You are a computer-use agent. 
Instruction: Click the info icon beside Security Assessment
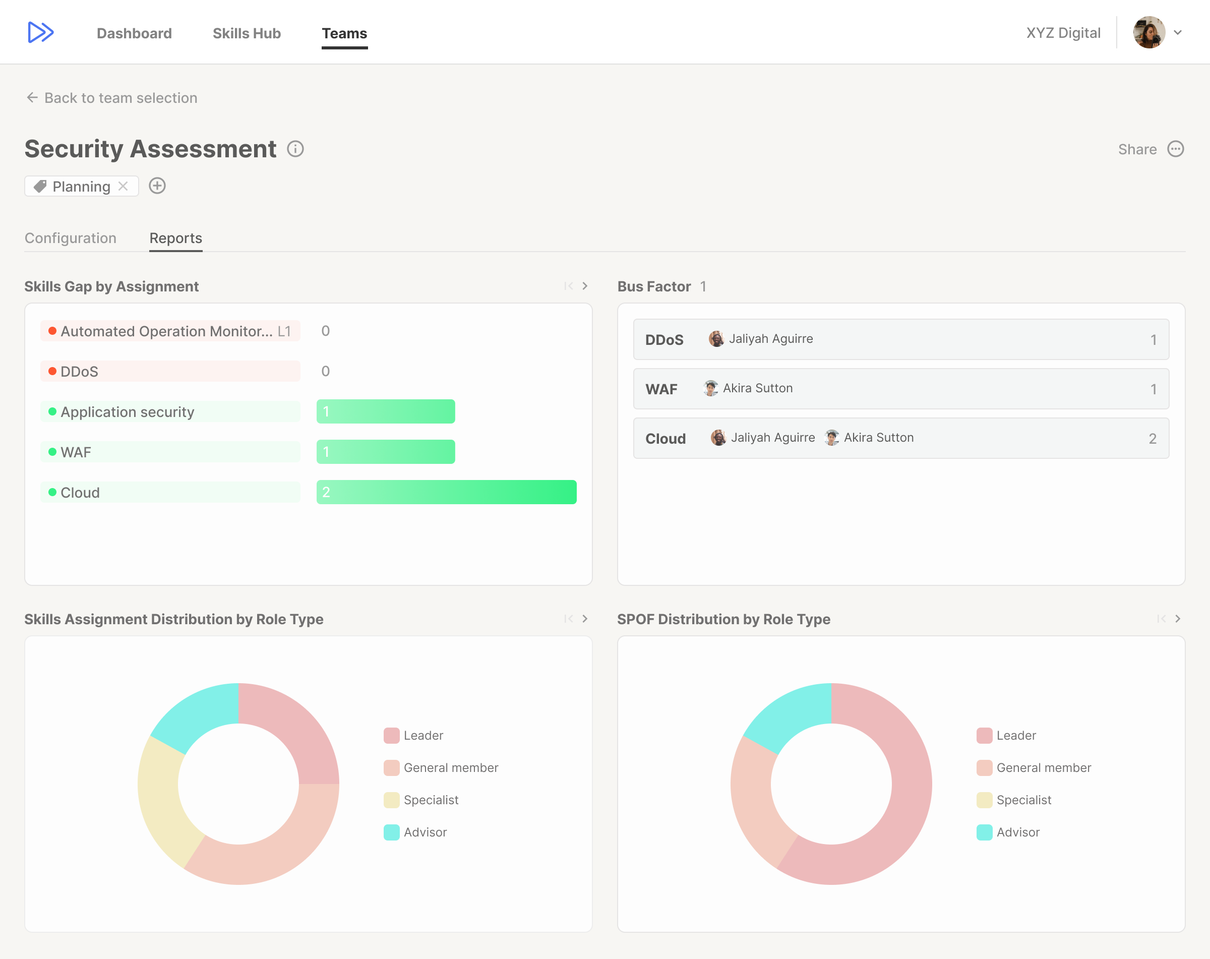[x=295, y=149]
